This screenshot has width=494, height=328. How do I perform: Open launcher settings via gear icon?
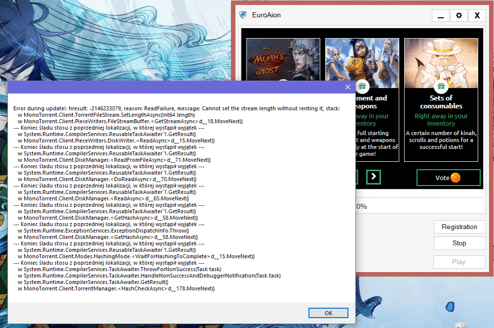pos(458,15)
